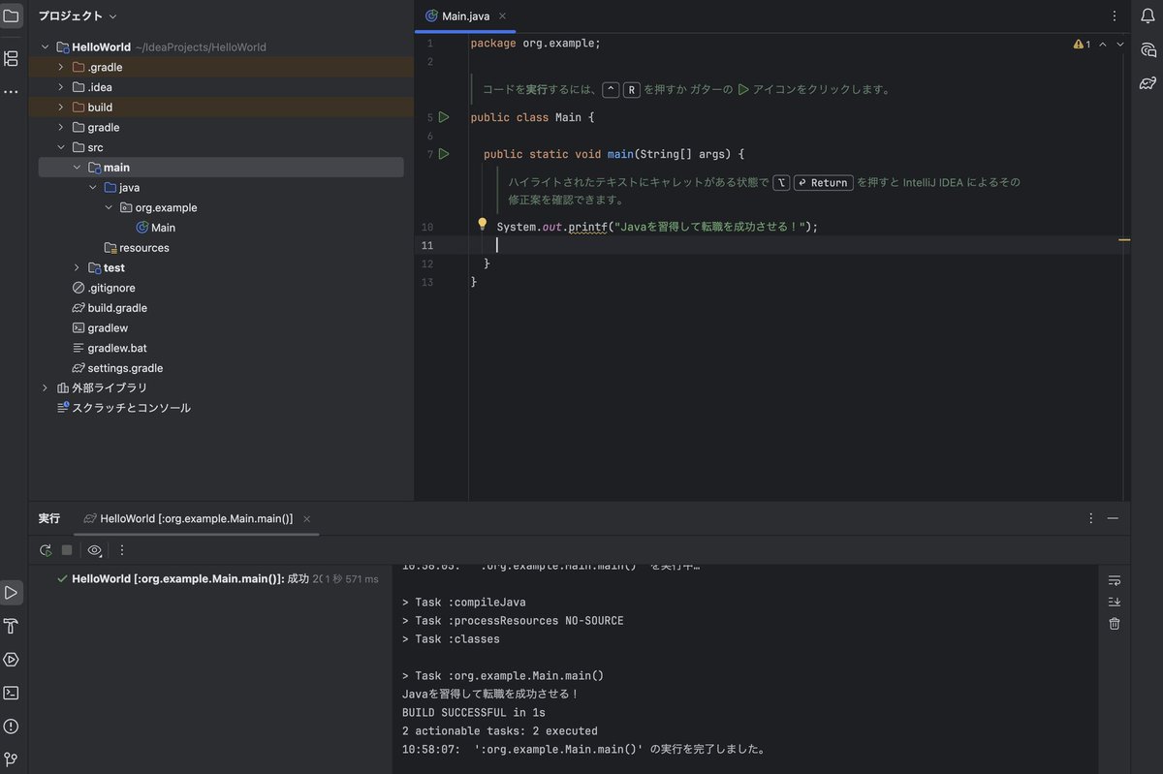The height and width of the screenshot is (774, 1163).
Task: Select the .gitignore file
Action: pos(104,288)
